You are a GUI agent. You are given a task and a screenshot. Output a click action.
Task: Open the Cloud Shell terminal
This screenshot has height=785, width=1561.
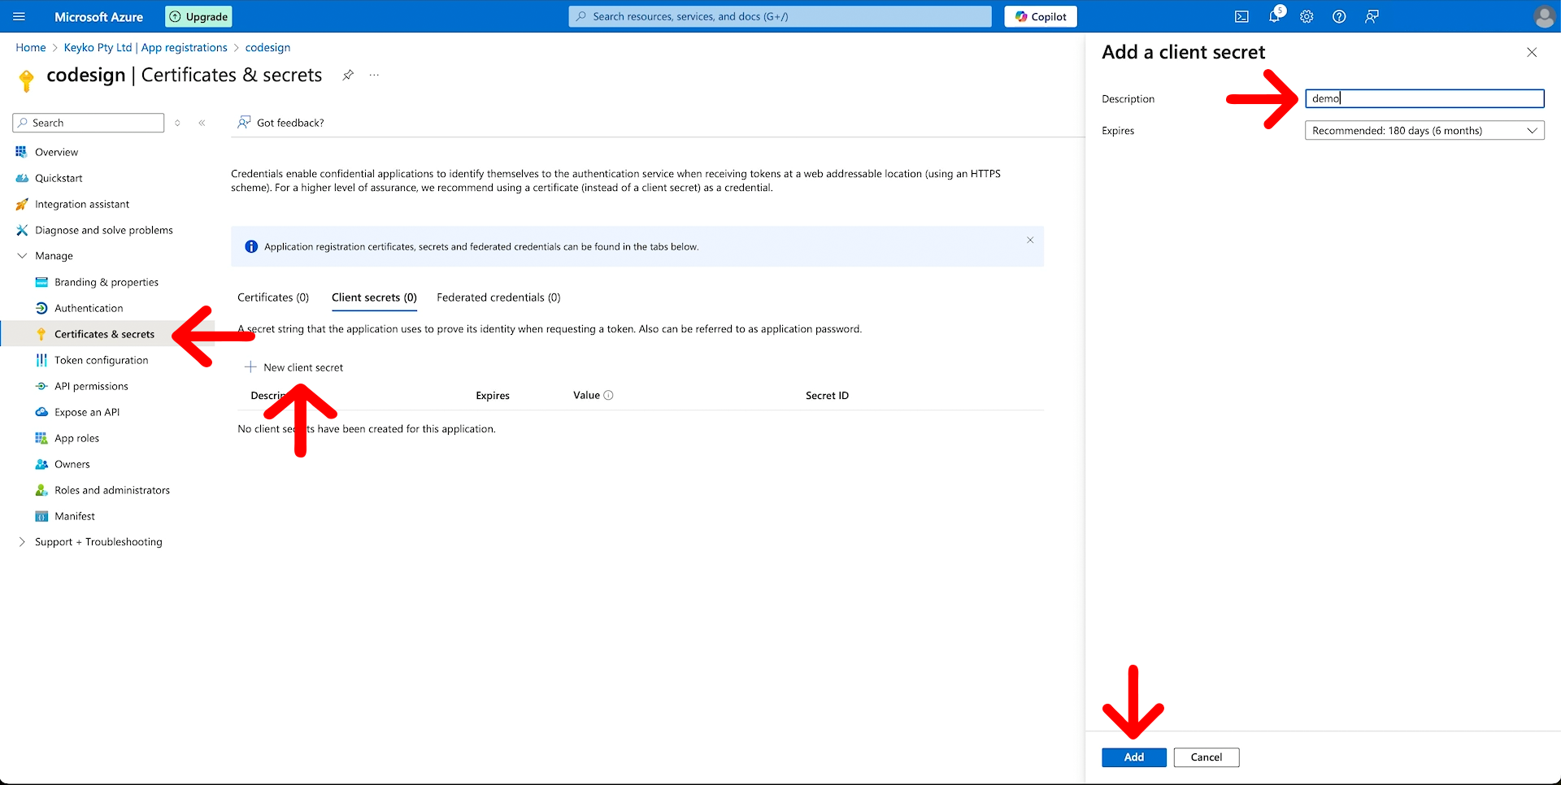(x=1242, y=16)
